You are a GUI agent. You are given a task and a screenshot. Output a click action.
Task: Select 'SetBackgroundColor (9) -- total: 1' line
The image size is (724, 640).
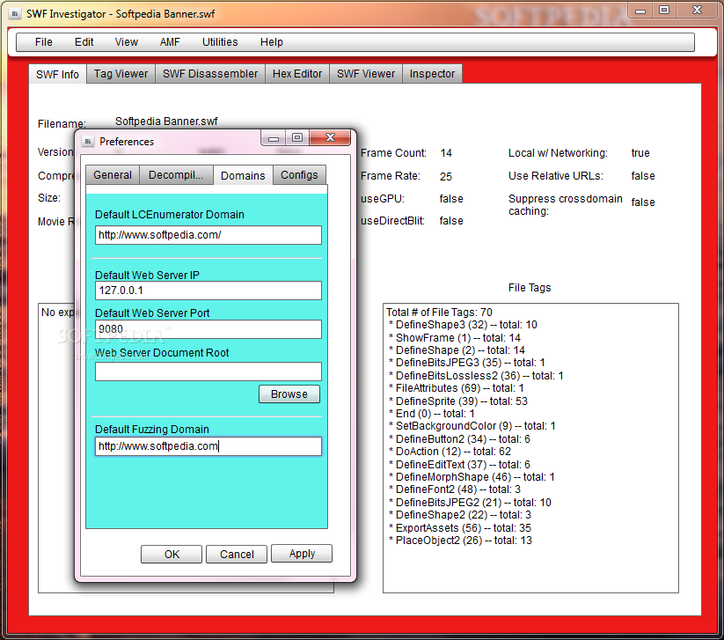(472, 426)
